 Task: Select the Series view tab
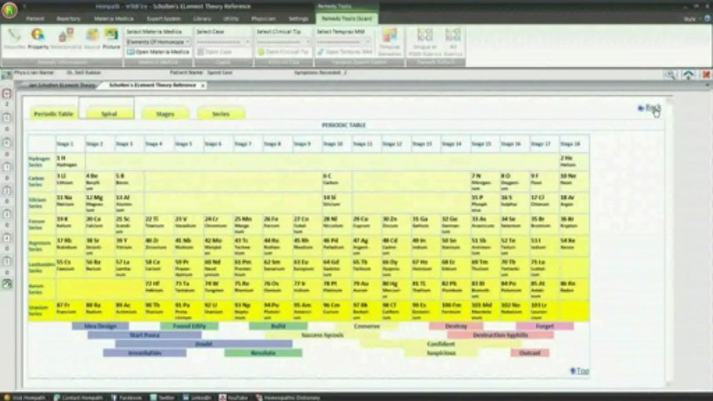221,114
